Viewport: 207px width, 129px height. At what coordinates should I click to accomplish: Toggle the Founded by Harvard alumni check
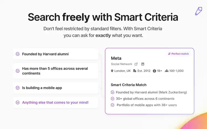(18, 54)
